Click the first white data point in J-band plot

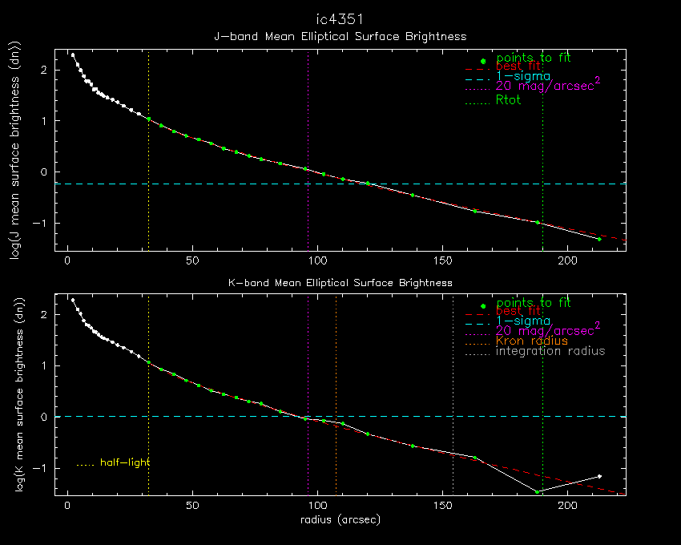click(73, 55)
